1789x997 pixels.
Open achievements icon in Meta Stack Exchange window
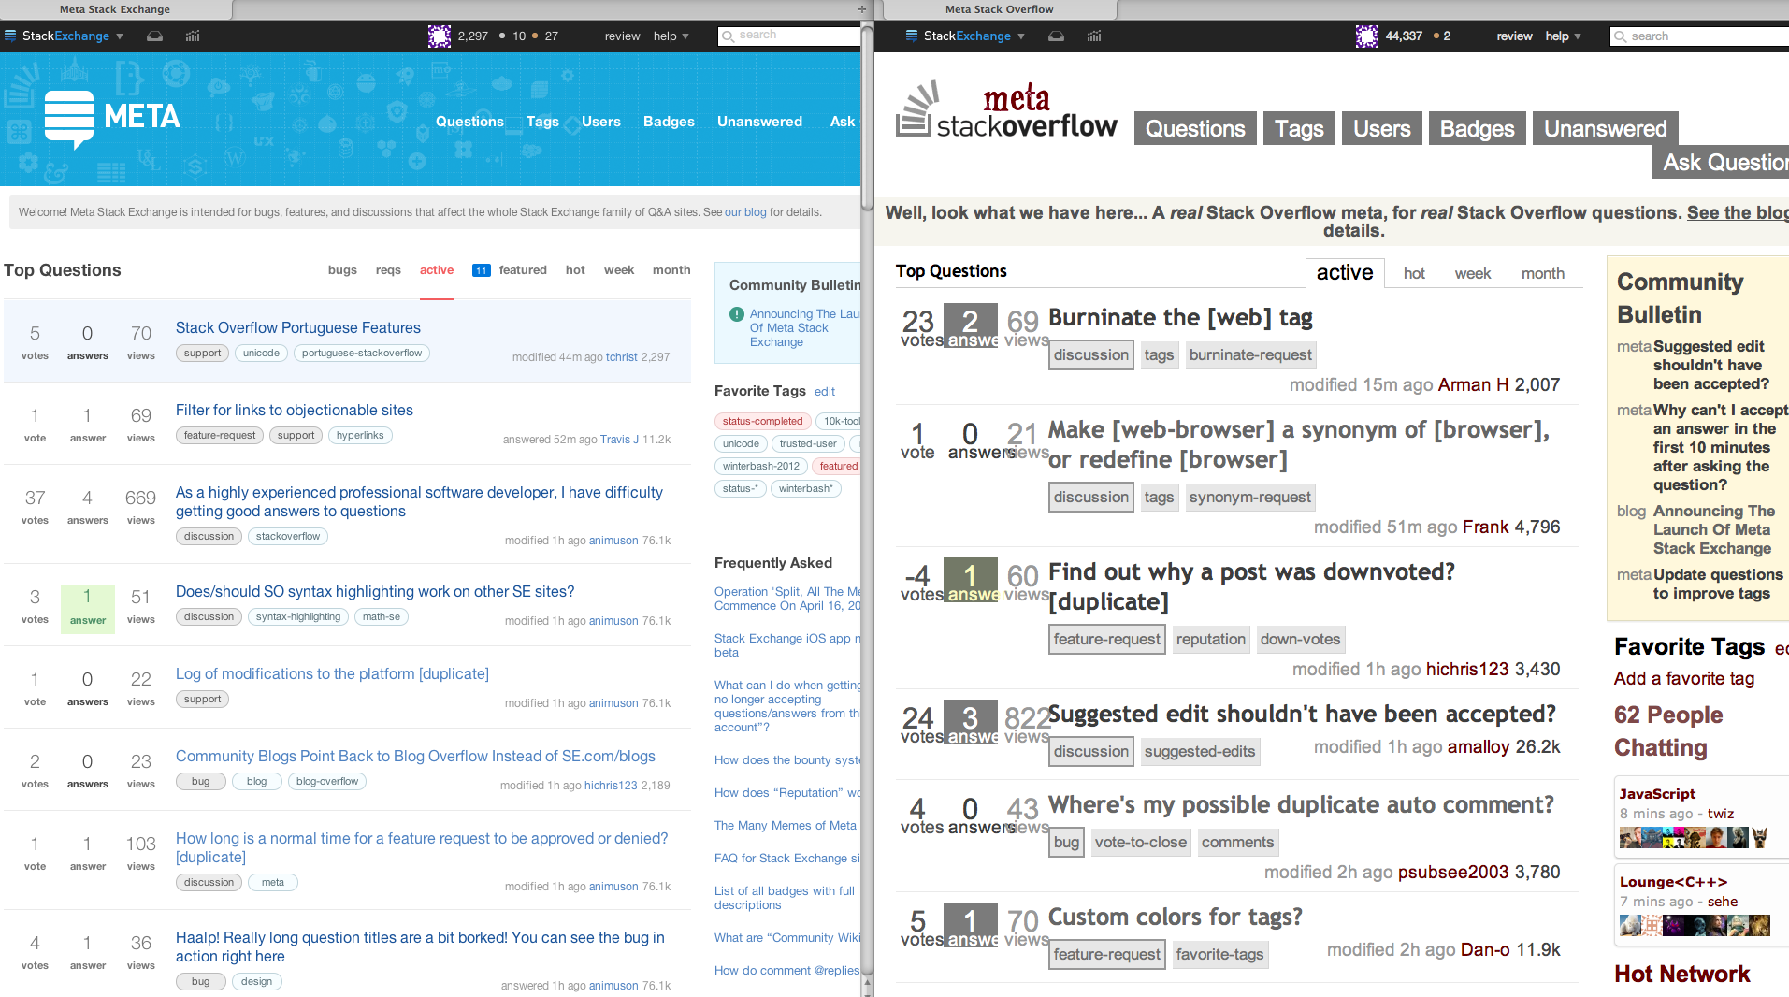pos(193,36)
